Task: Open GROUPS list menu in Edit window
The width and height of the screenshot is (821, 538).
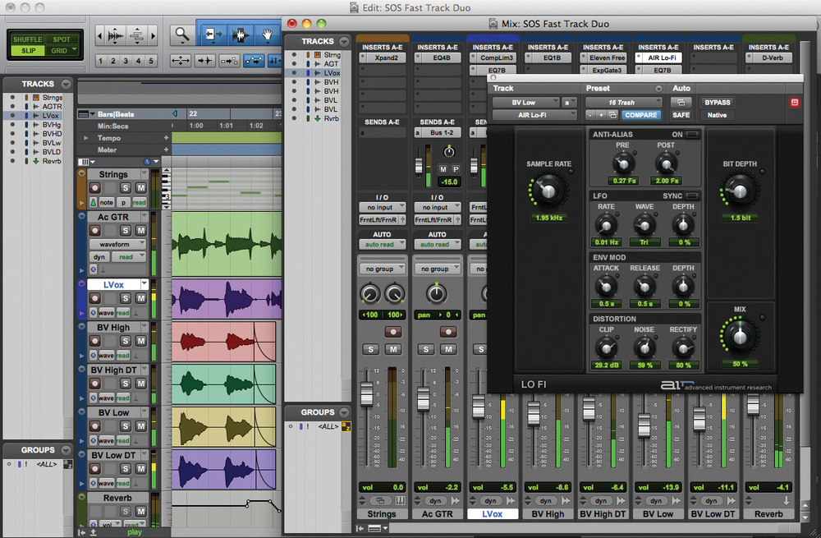Action: (66, 450)
